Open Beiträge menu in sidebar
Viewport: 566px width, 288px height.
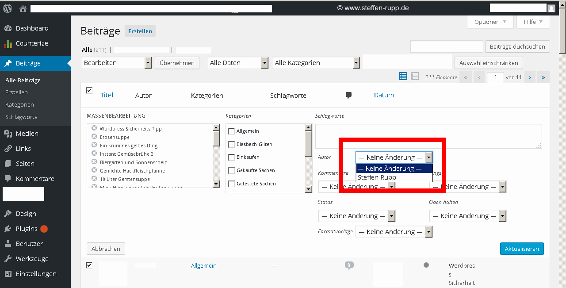[35, 63]
